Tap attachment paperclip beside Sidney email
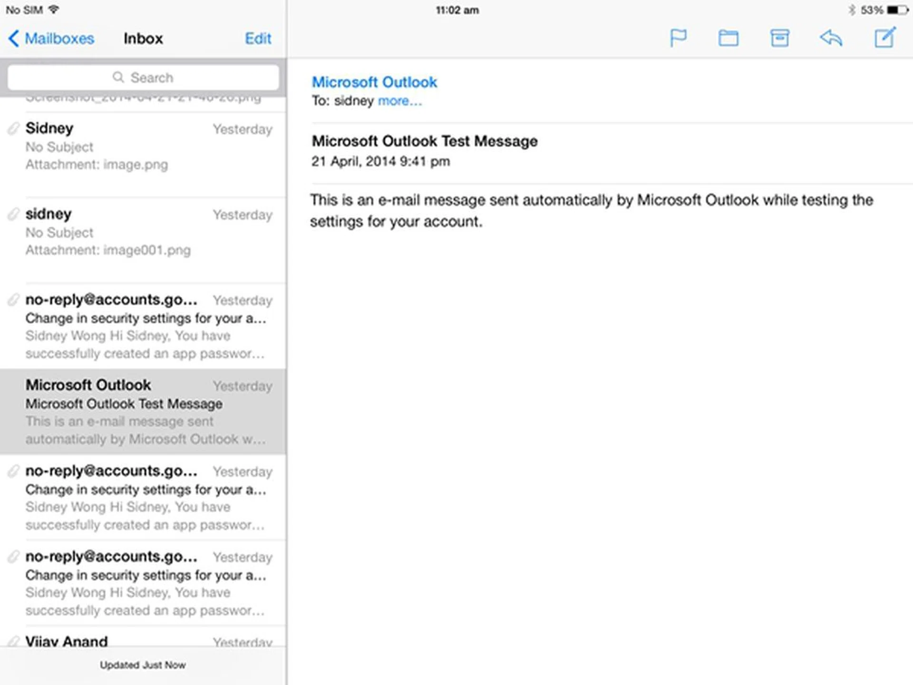Screen dimensions: 913x685 13,128
